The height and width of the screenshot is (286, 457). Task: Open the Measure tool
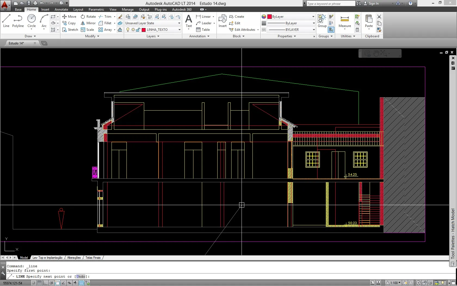[x=345, y=21]
